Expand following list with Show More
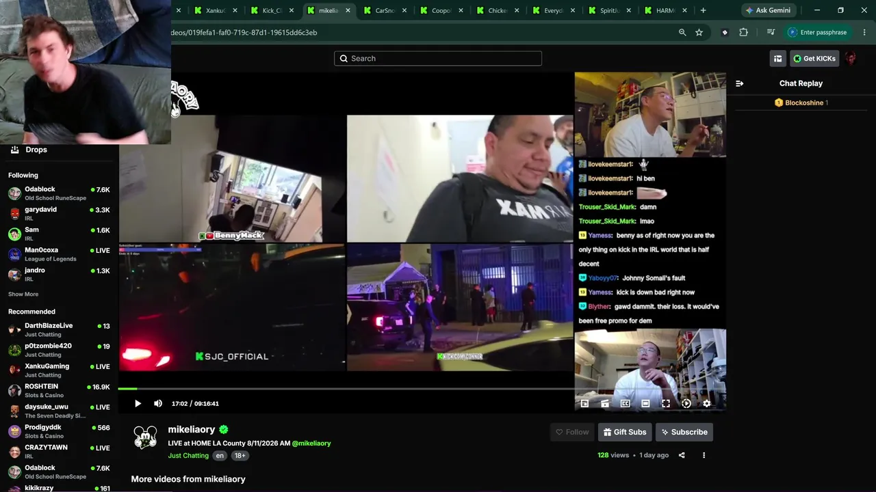 tap(23, 295)
